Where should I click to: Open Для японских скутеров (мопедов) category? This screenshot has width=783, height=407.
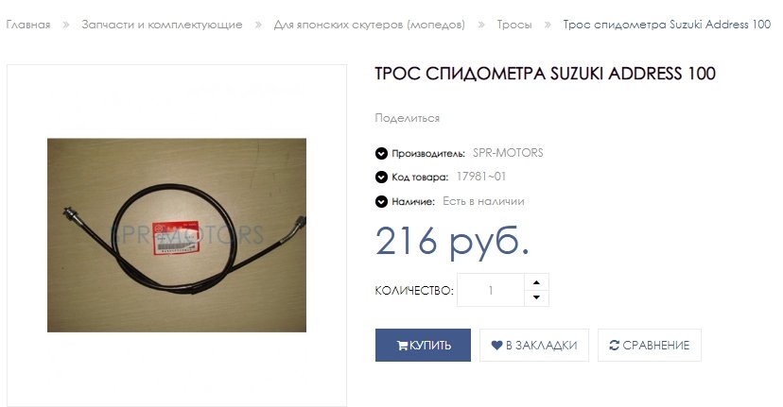369,25
